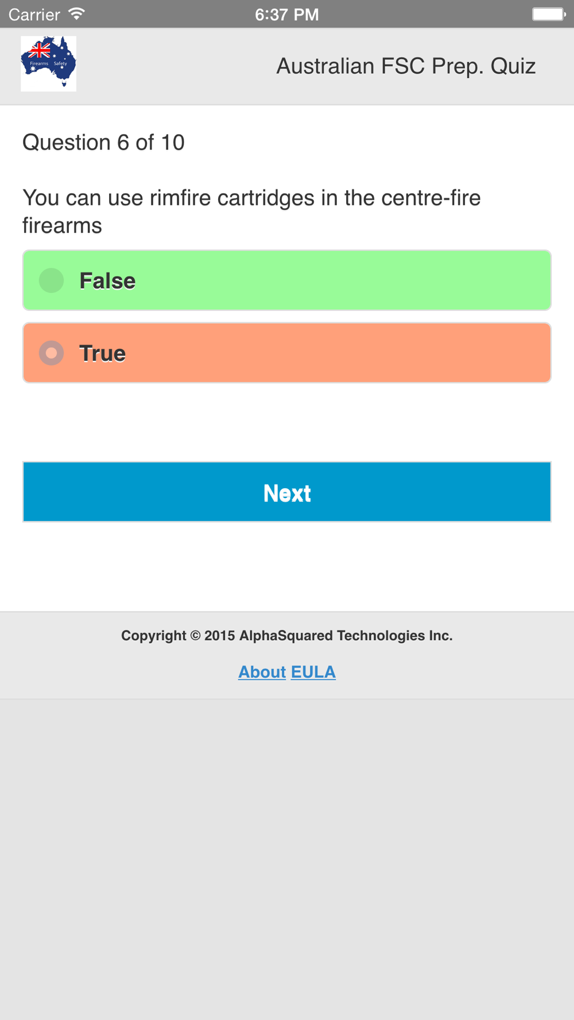Select the False radio button
This screenshot has width=574, height=1020.
pos(51,281)
